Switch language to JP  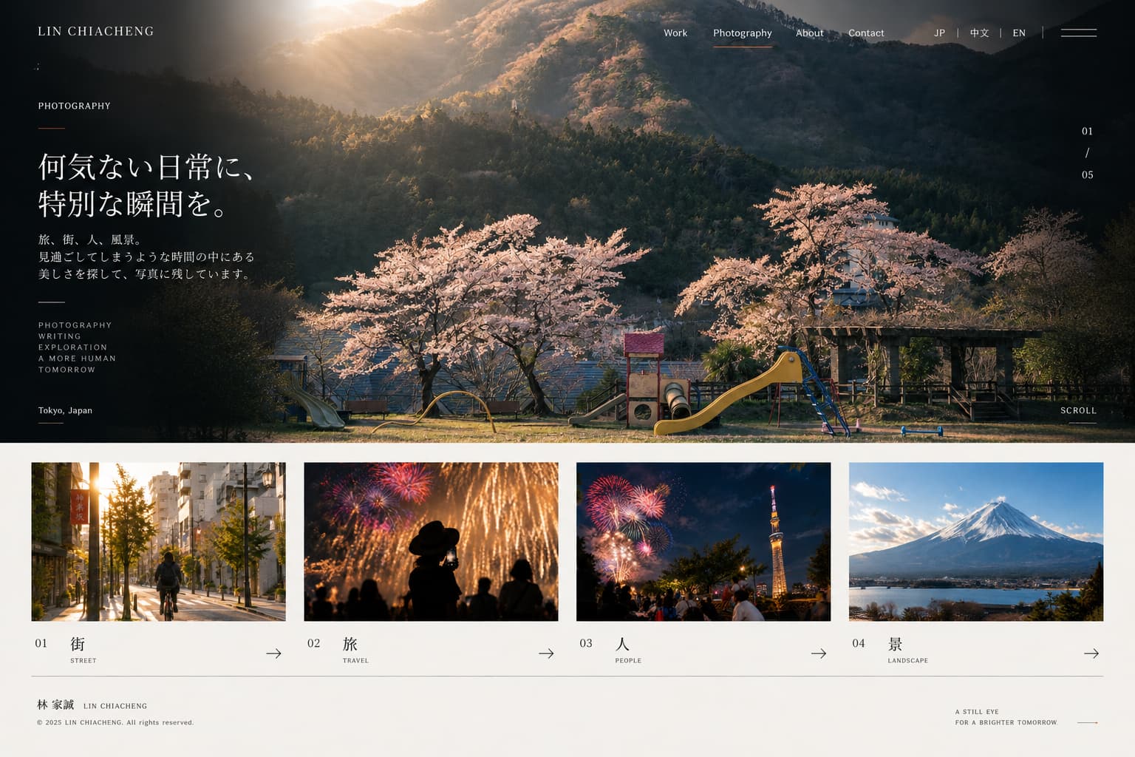pyautogui.click(x=939, y=33)
